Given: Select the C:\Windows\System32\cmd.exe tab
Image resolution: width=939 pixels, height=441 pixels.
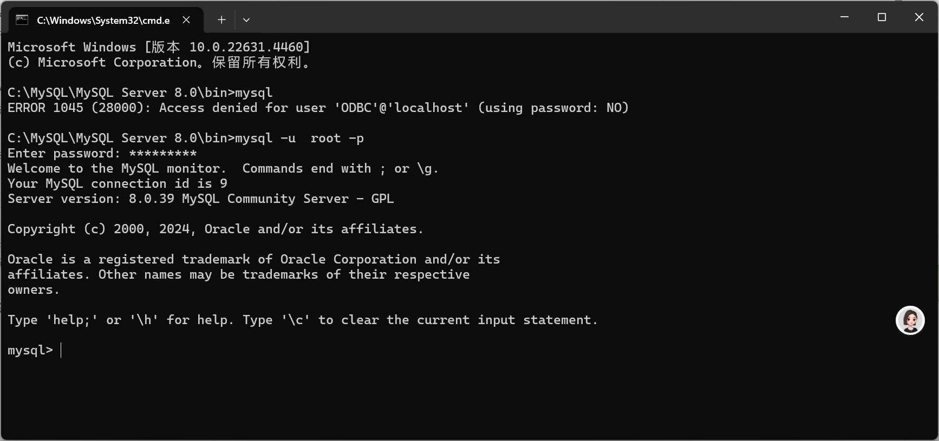Looking at the screenshot, I should click(x=103, y=21).
